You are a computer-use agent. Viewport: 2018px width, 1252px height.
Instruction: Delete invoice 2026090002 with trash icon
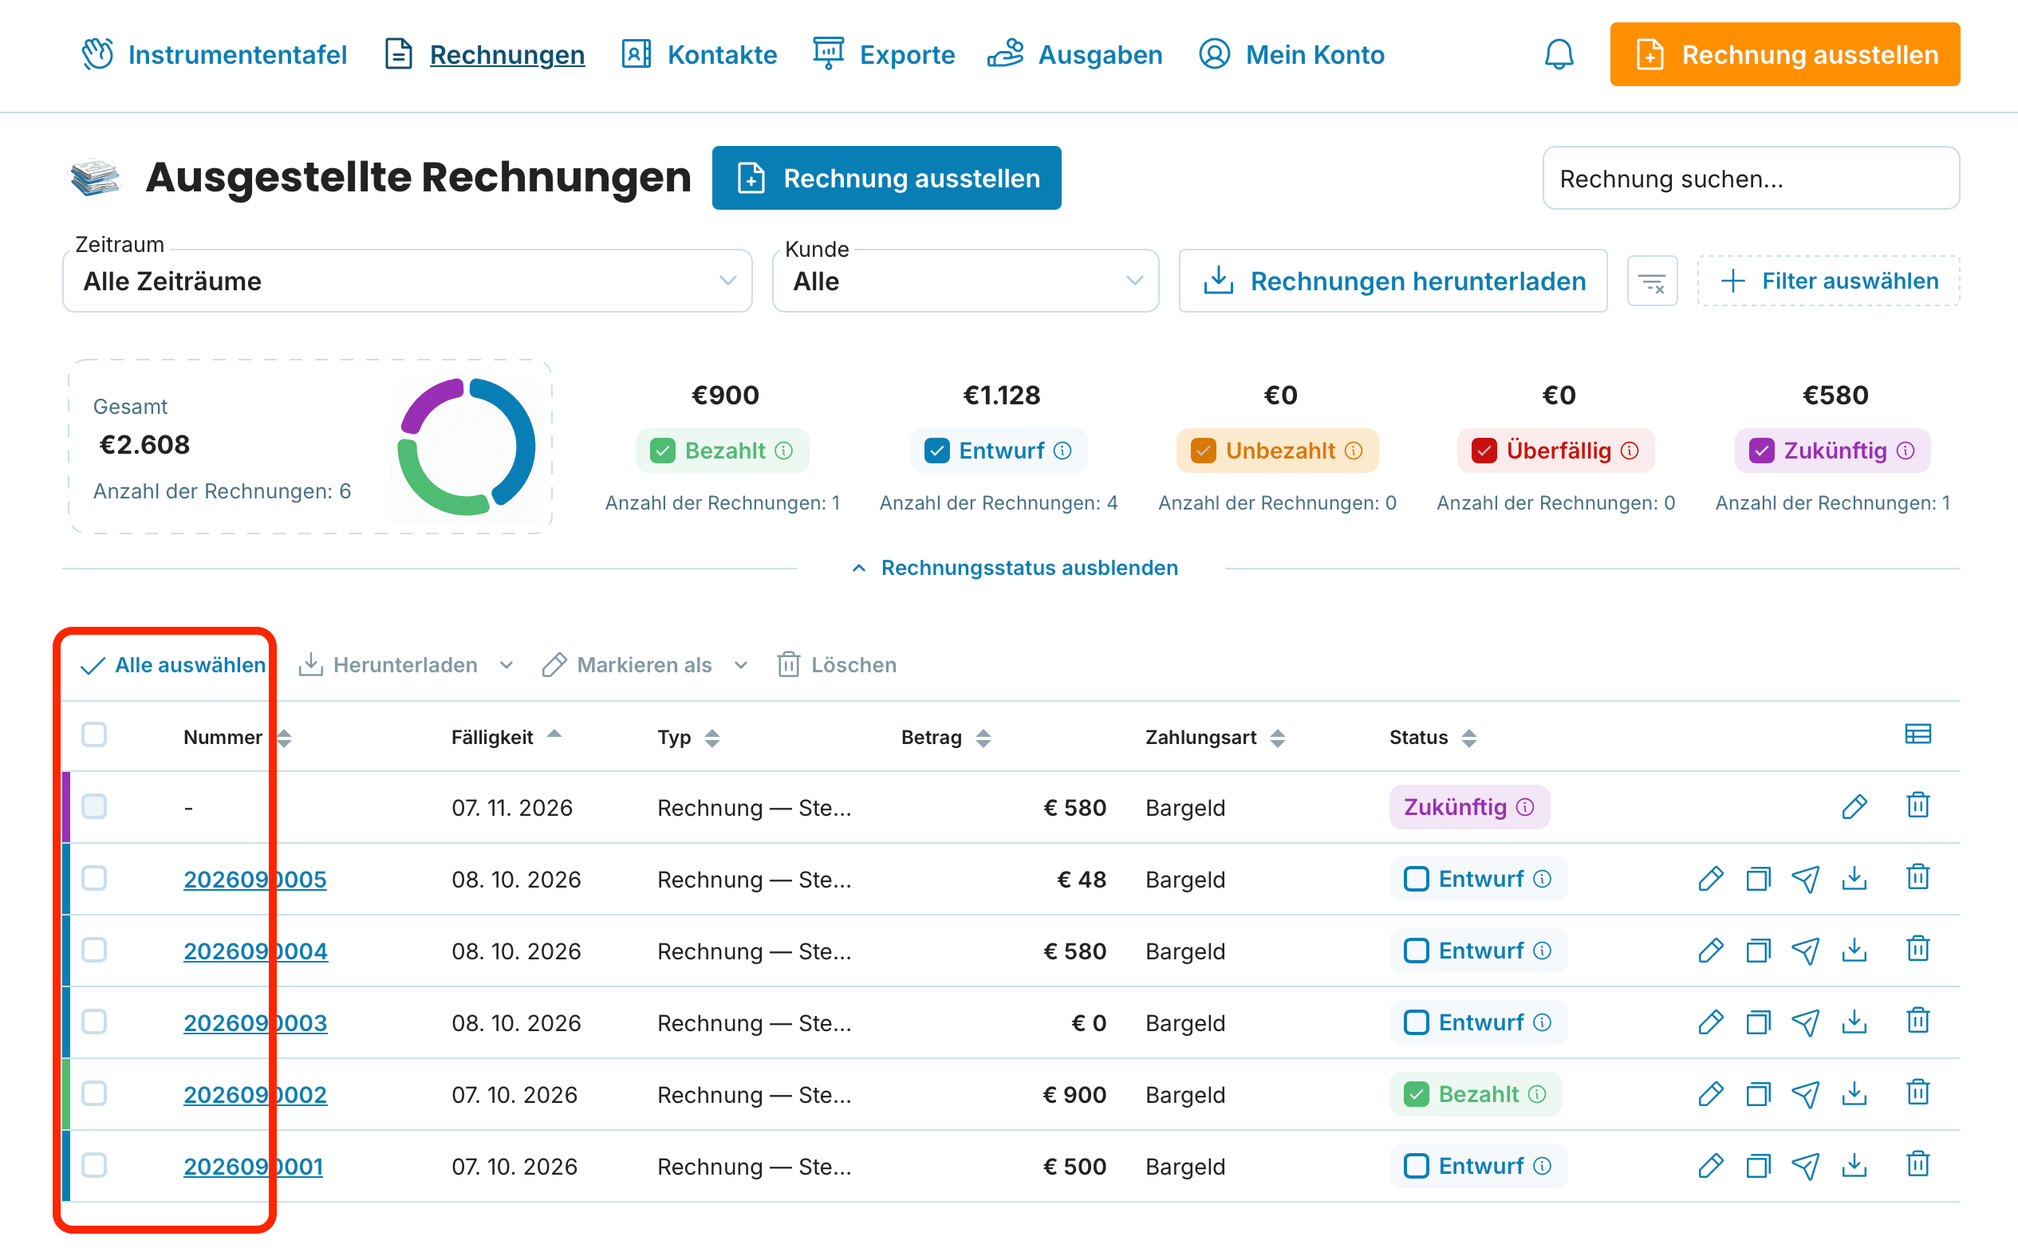tap(1917, 1093)
